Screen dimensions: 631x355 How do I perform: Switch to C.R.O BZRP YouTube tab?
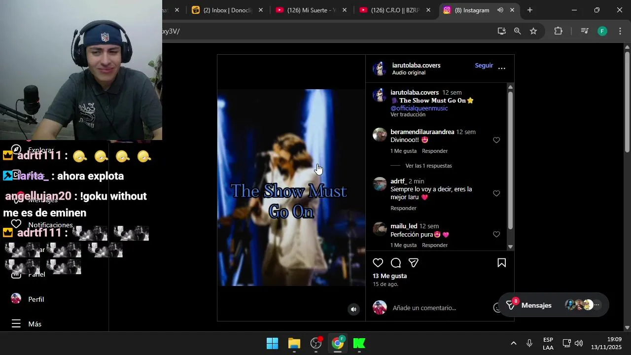coord(389,10)
